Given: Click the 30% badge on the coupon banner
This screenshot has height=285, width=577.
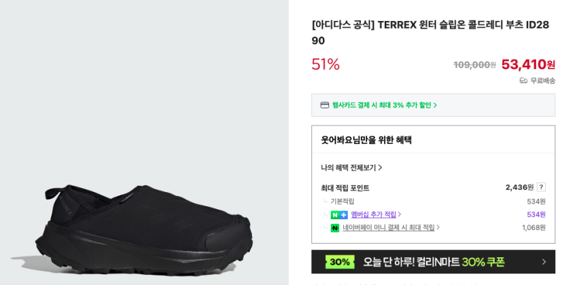Looking at the screenshot, I should 340,262.
